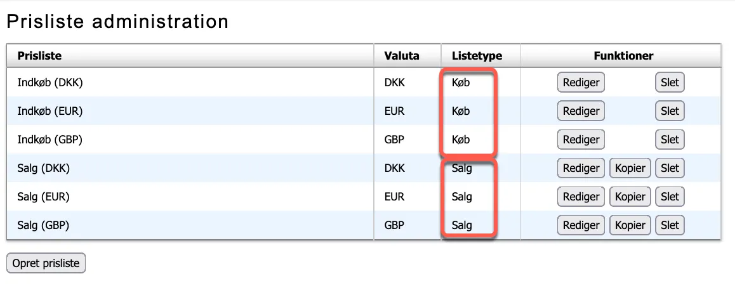Hit Slet on the Salg (GBP) row
This screenshot has height=288, width=735.
pos(670,225)
